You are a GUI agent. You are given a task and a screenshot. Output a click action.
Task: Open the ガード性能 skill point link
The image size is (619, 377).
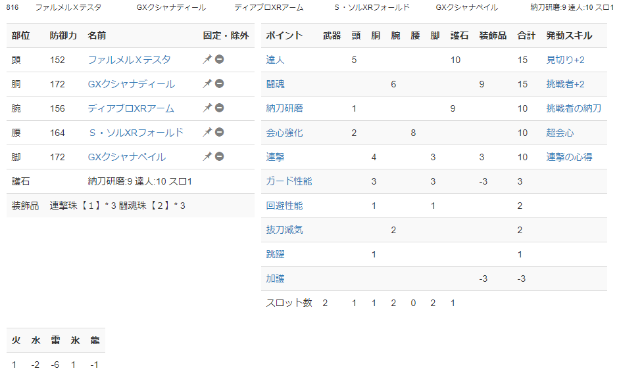coord(289,181)
